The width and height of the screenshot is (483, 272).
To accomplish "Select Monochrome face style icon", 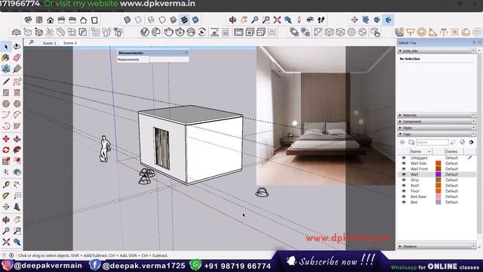I will click(195, 20).
